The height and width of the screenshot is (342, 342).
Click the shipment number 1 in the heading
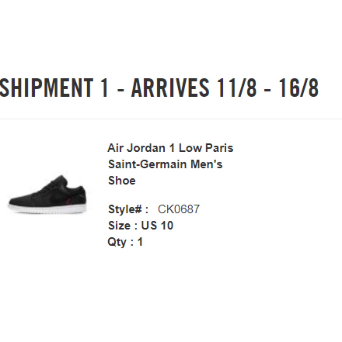coord(104,88)
